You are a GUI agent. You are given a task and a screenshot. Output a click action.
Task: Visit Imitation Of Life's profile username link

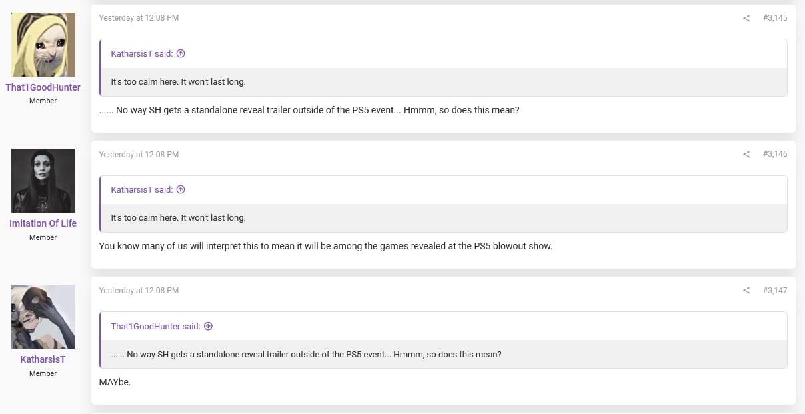pos(43,223)
